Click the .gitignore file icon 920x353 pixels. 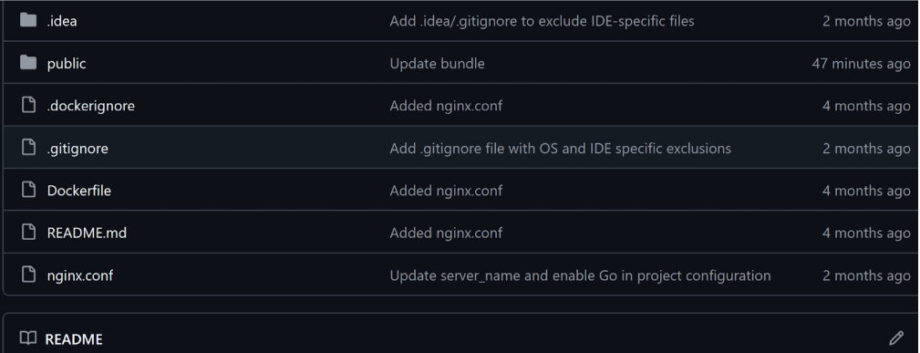point(28,148)
